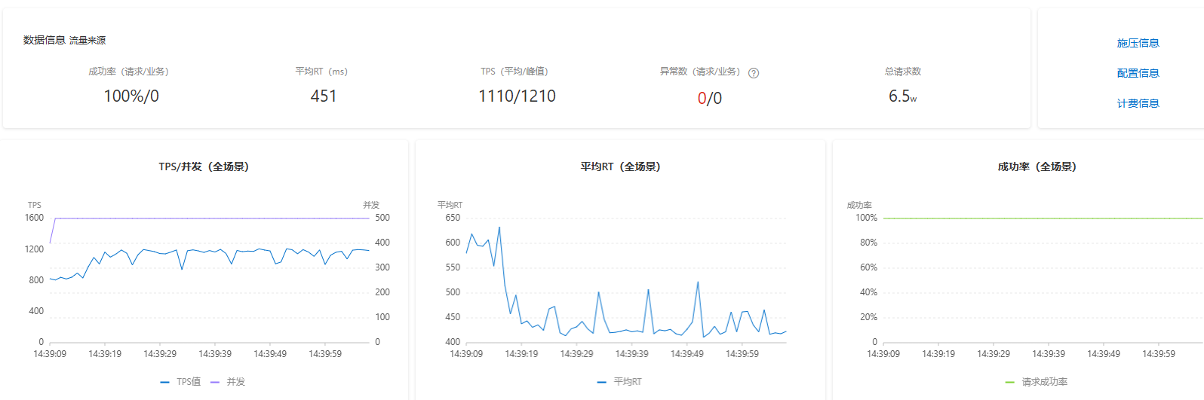This screenshot has width=1204, height=400.
Task: Toggle the 平均RT legend entry
Action: [619, 382]
